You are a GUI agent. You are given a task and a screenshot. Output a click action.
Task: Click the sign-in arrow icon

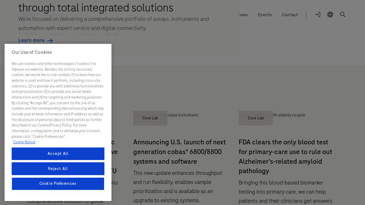318,15
